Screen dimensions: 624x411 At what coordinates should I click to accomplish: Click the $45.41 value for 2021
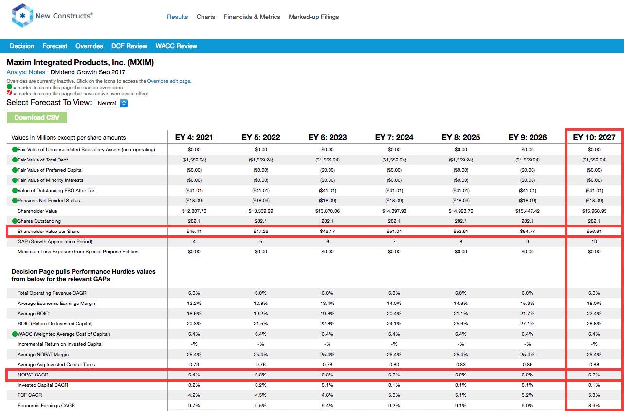[x=194, y=232]
